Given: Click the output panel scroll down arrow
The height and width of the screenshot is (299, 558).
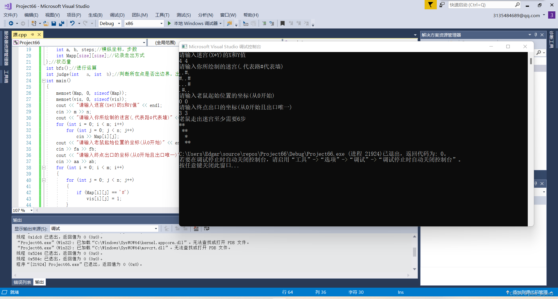Looking at the screenshot, I should (415, 269).
